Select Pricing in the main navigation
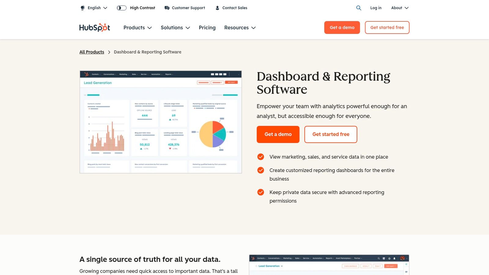The image size is (489, 275). pos(207,28)
